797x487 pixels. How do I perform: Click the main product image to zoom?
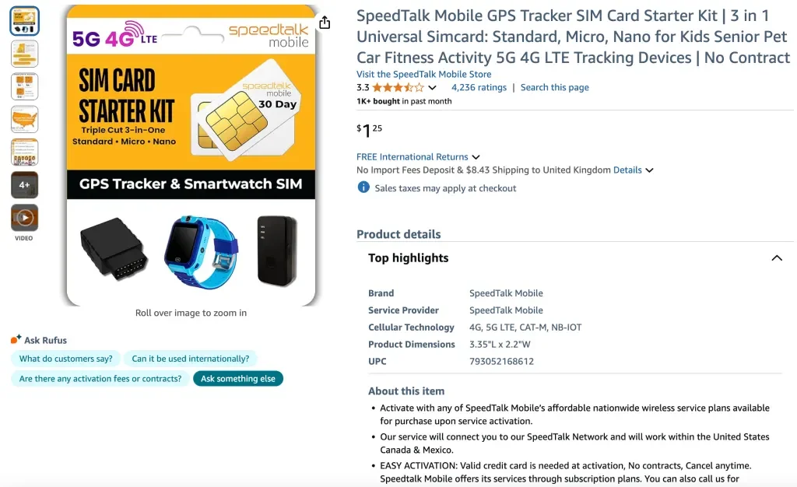[191, 154]
